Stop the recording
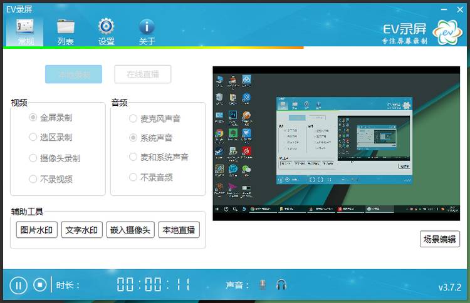Image resolution: width=470 pixels, height=303 pixels. 40,285
